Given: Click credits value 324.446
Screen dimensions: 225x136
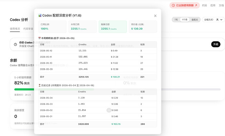Looking at the screenshot, I should click(83, 69).
